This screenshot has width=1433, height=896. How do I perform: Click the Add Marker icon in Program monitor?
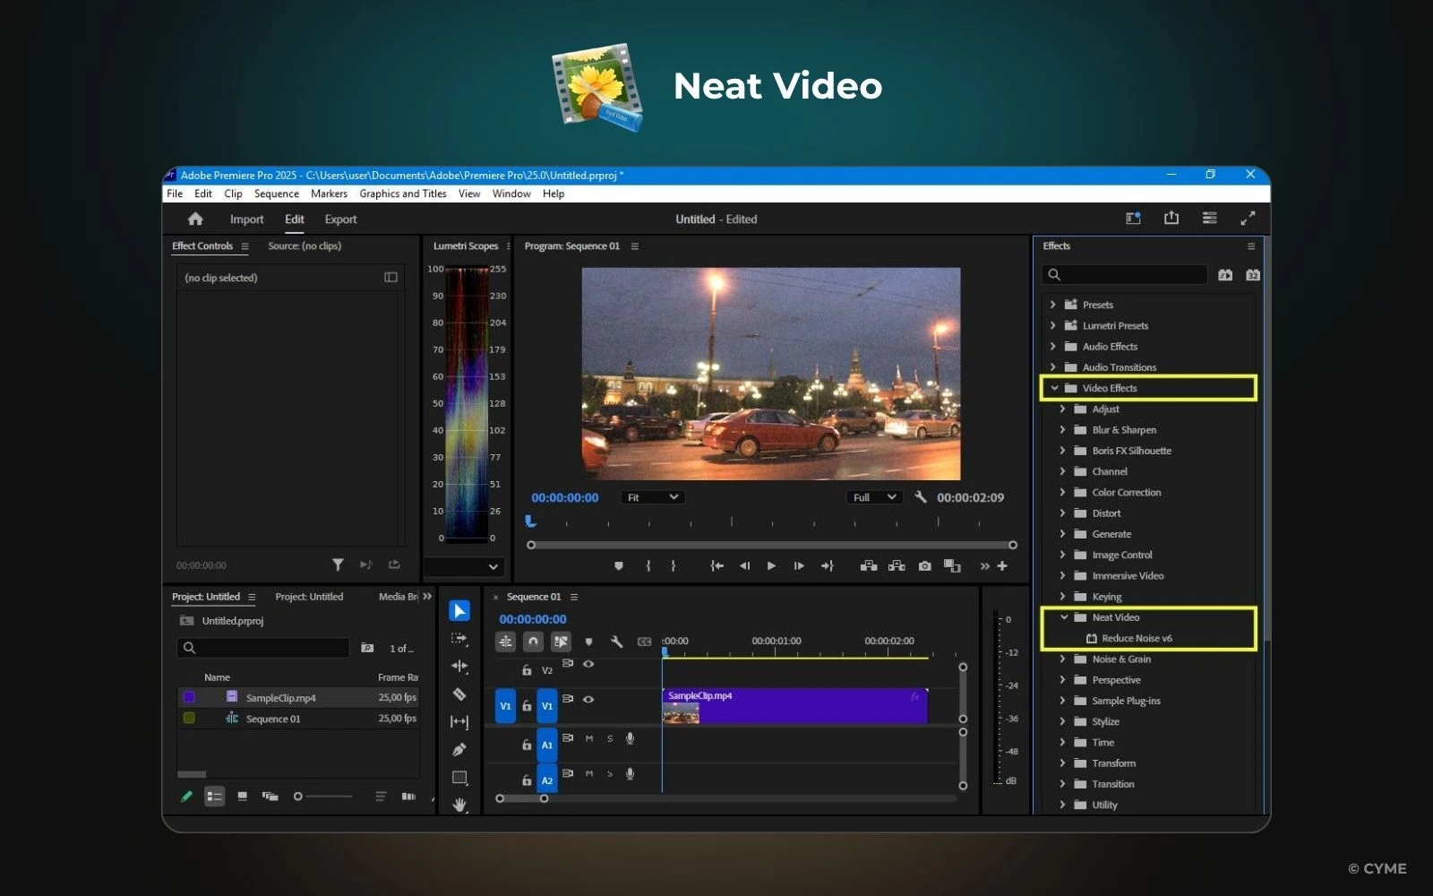(618, 565)
